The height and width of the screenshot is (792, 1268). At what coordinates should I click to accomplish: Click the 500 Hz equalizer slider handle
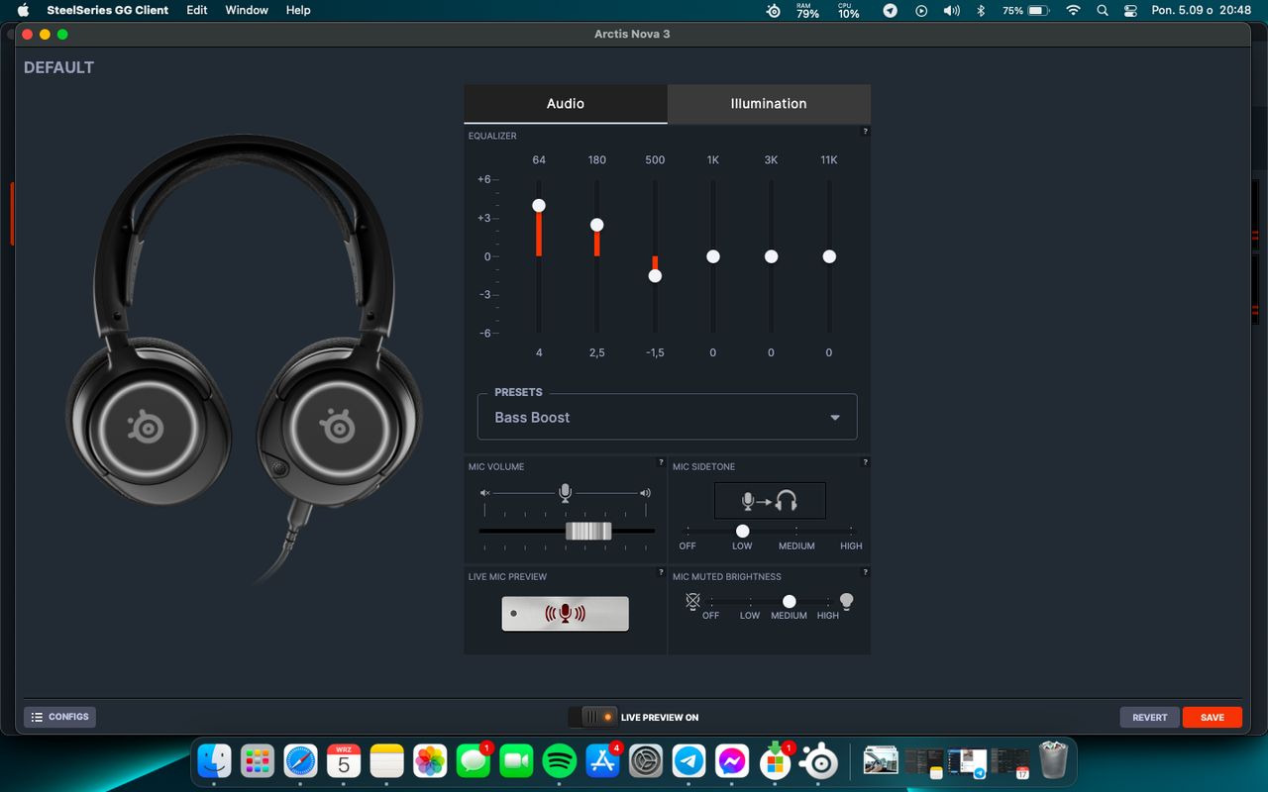655,275
